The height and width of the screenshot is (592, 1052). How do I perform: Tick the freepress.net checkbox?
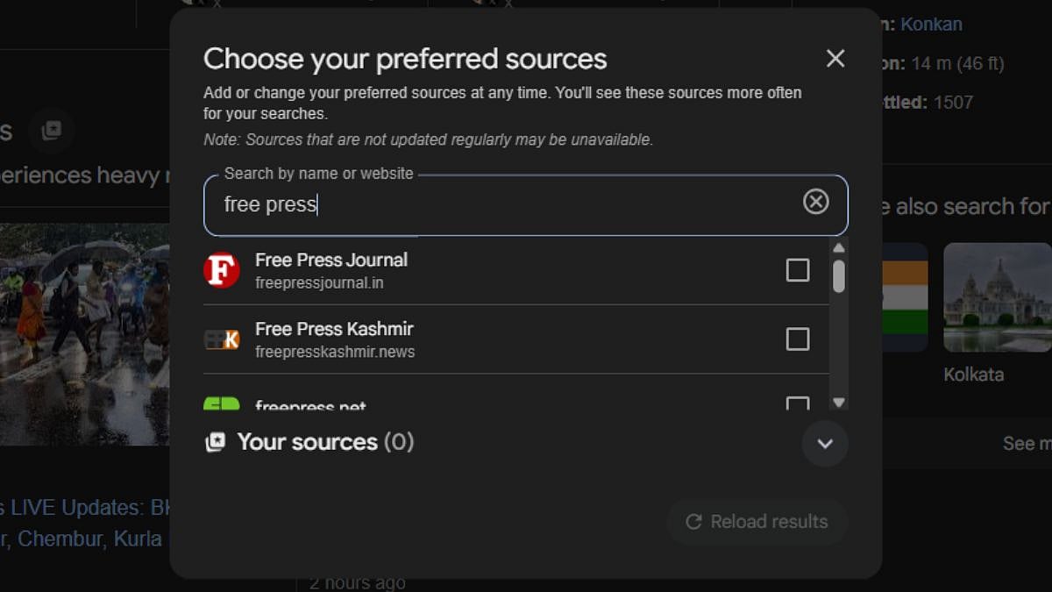pyautogui.click(x=797, y=404)
